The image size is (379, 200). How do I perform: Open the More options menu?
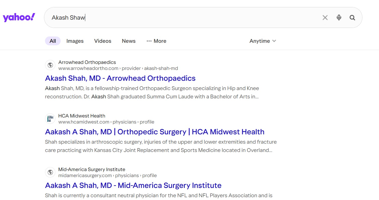(x=156, y=41)
